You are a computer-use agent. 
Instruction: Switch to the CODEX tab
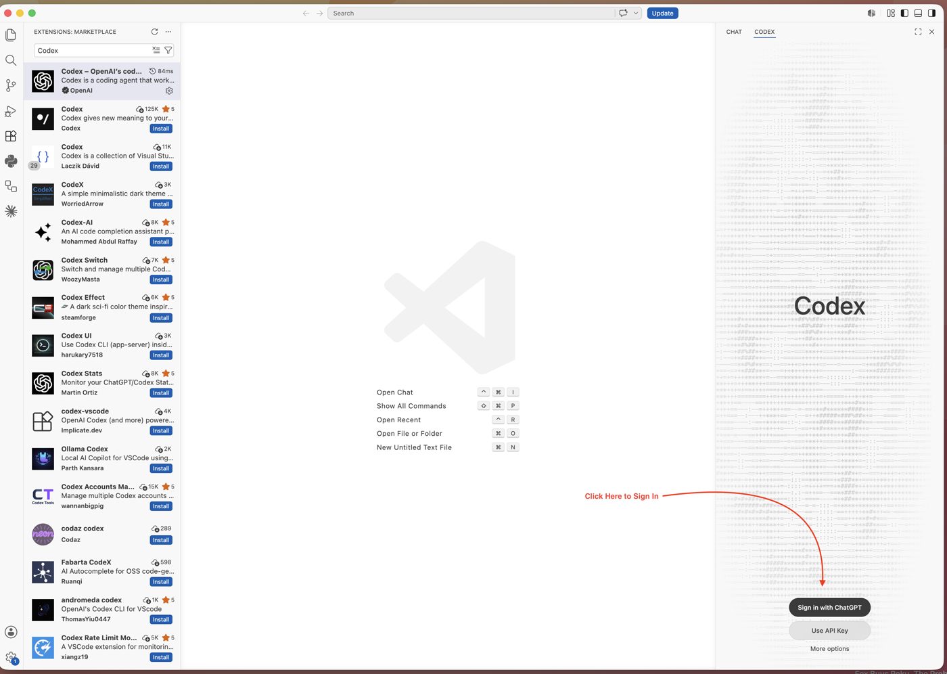click(x=764, y=32)
